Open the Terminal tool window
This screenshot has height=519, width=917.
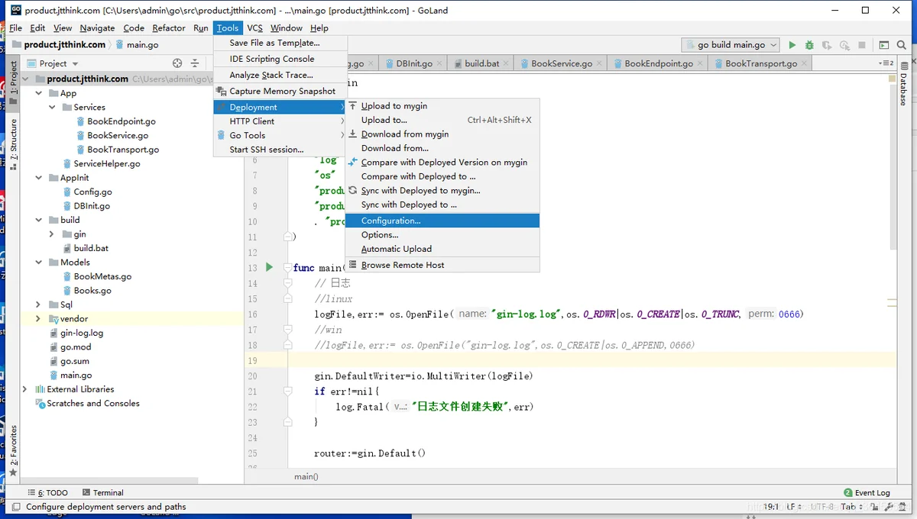click(x=102, y=493)
